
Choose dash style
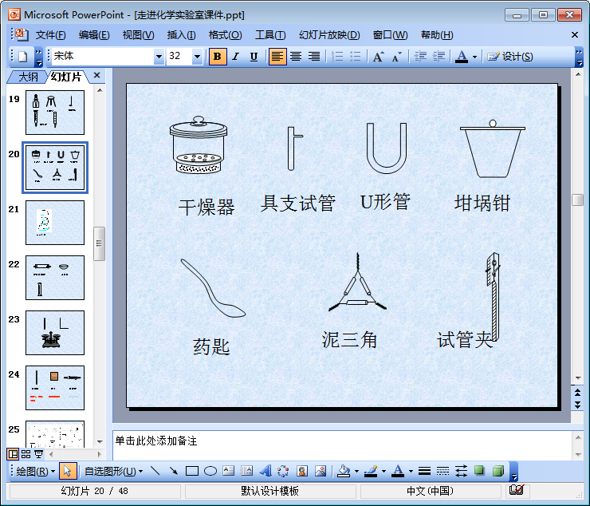(x=442, y=471)
